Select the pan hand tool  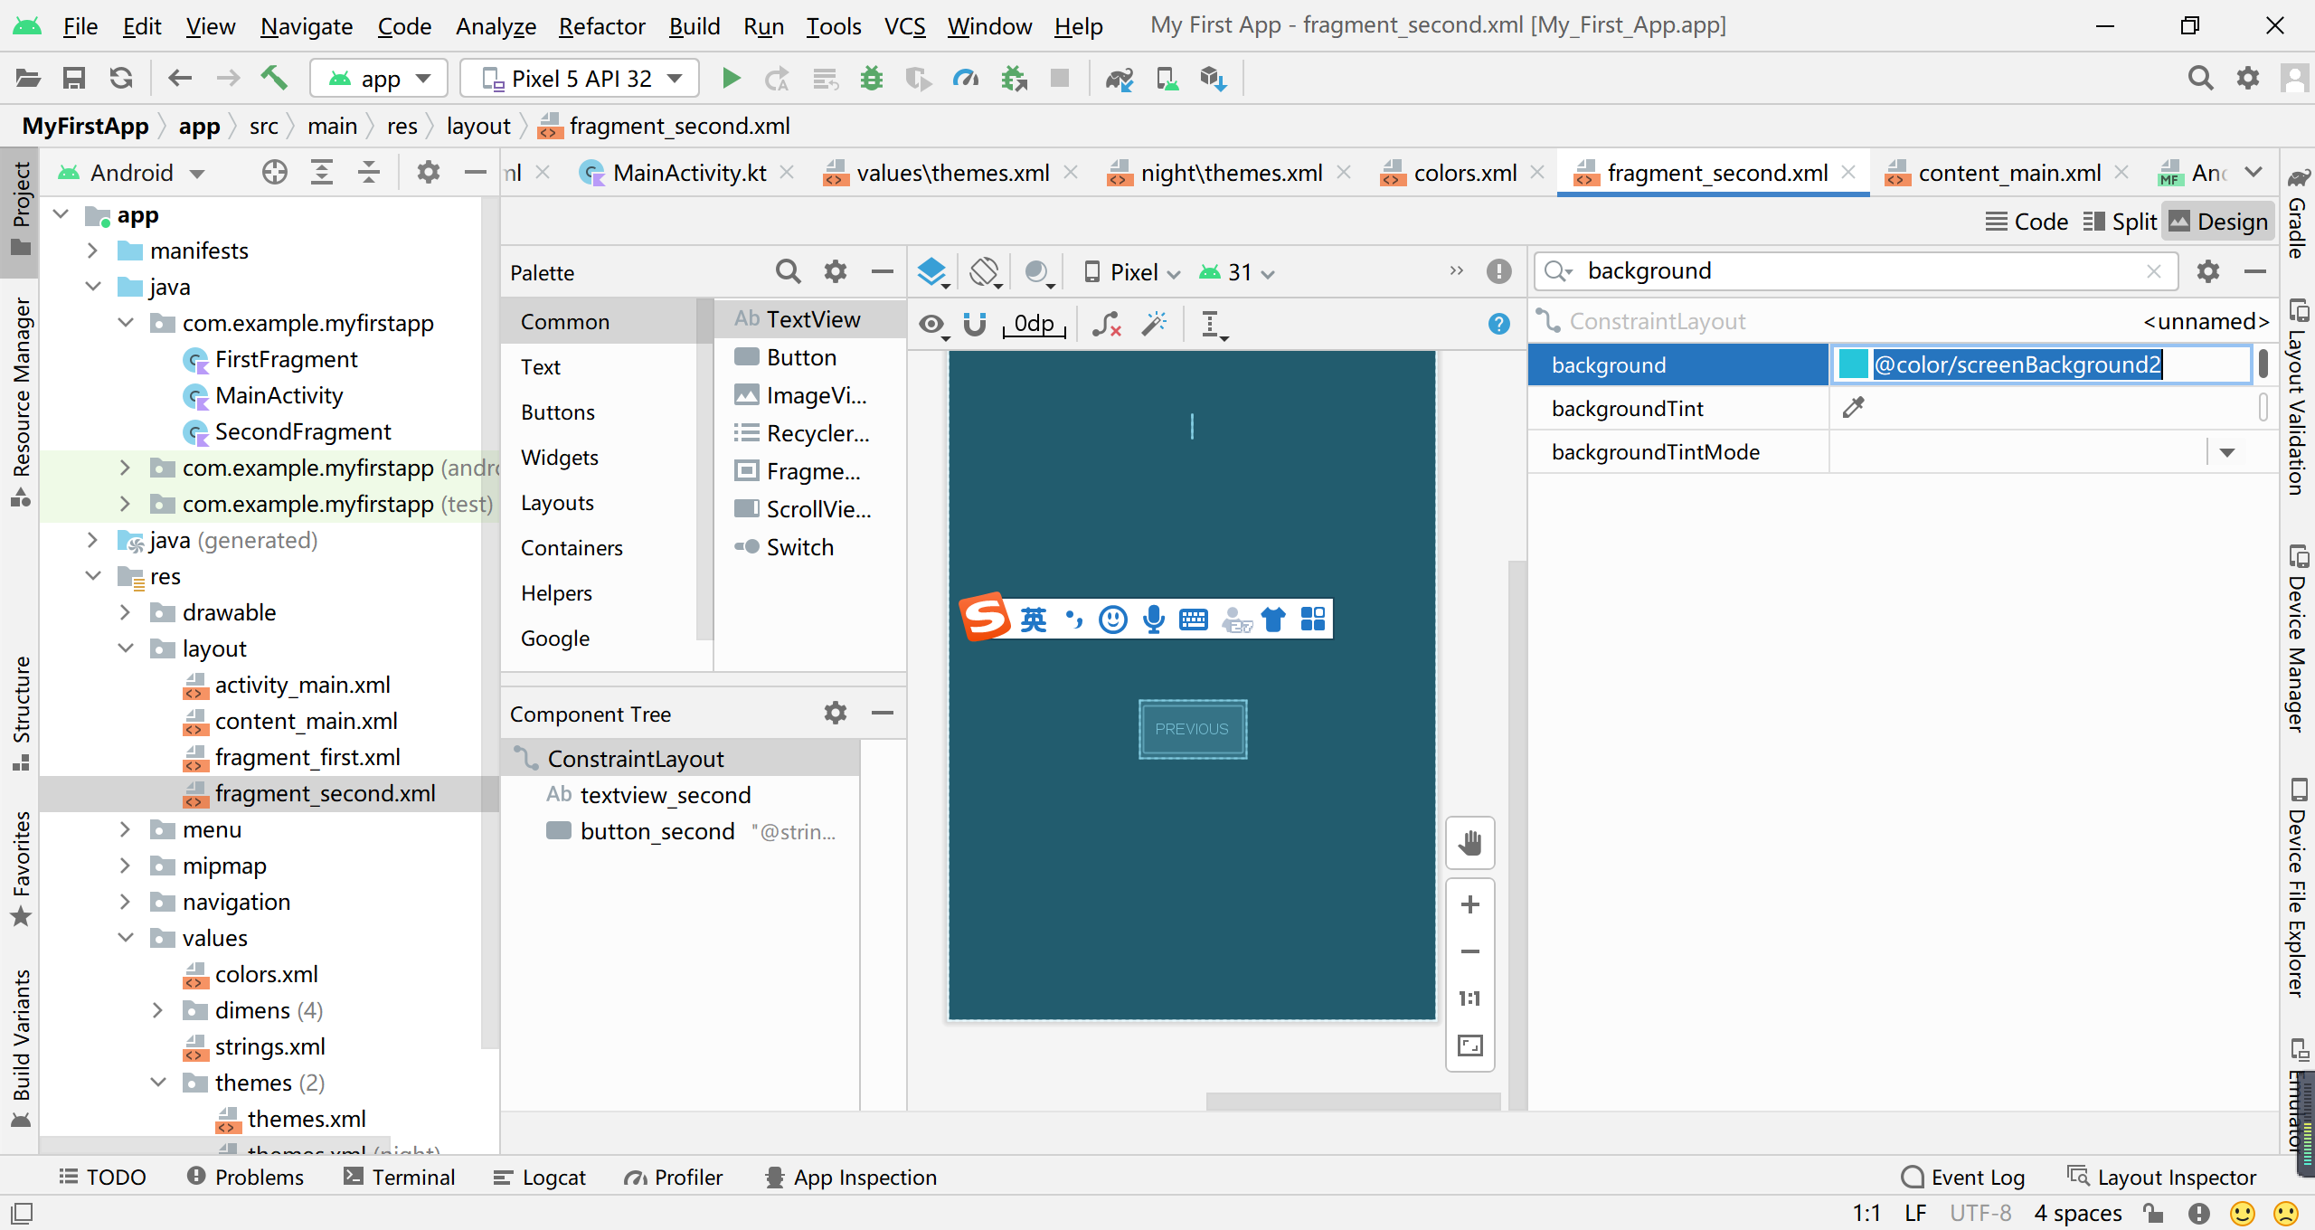tap(1469, 843)
